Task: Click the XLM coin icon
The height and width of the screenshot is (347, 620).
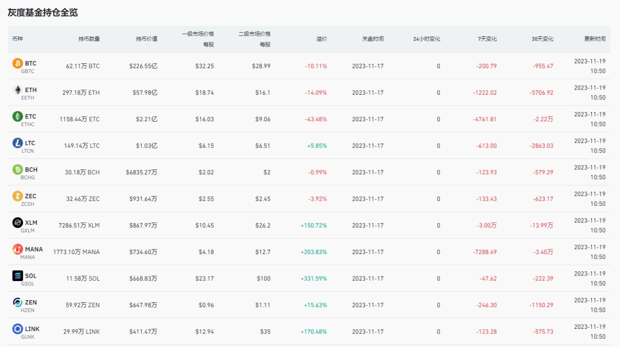Action: pyautogui.click(x=17, y=223)
